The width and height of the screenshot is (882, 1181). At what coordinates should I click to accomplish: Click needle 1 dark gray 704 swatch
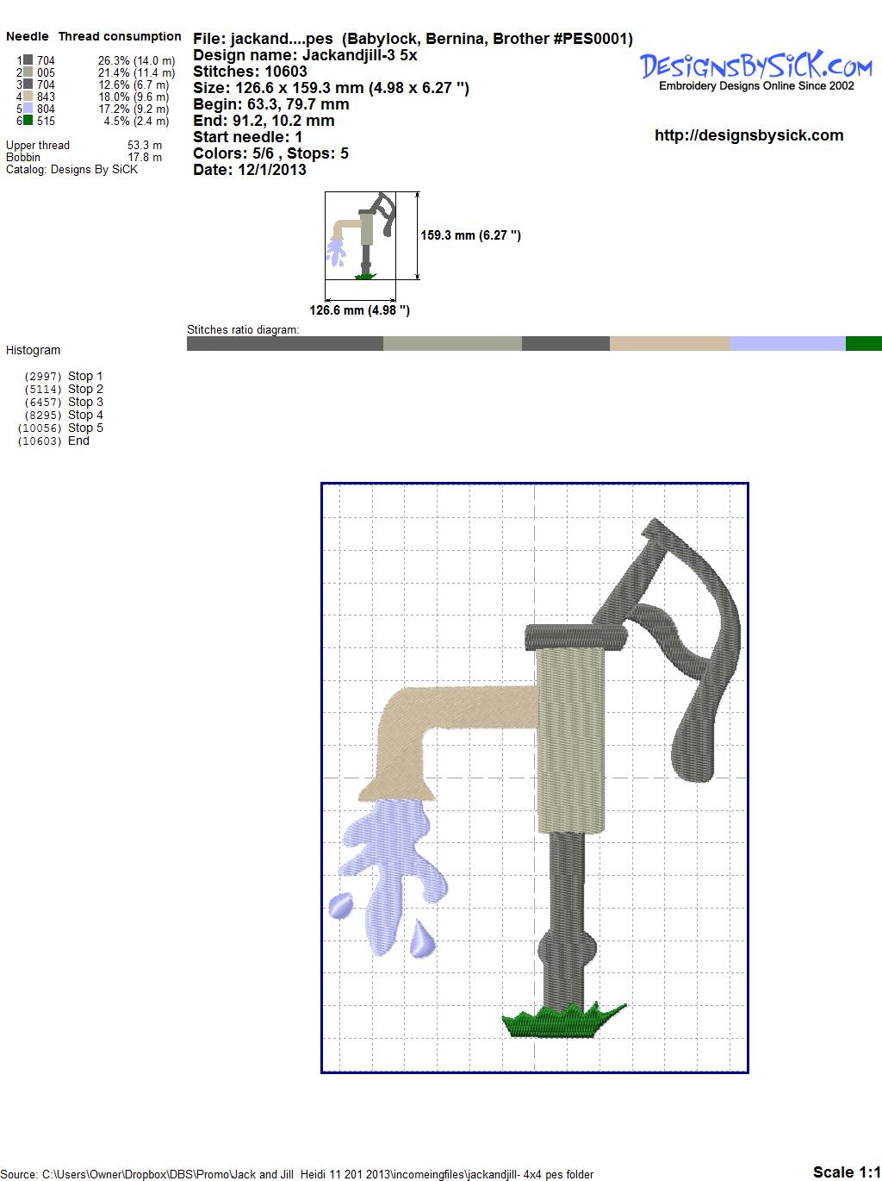pos(28,60)
